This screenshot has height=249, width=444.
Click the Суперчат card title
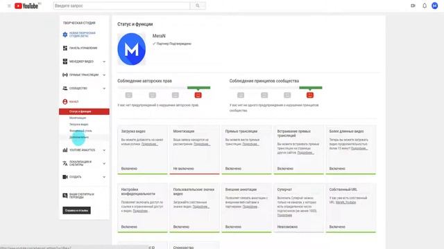click(x=284, y=190)
